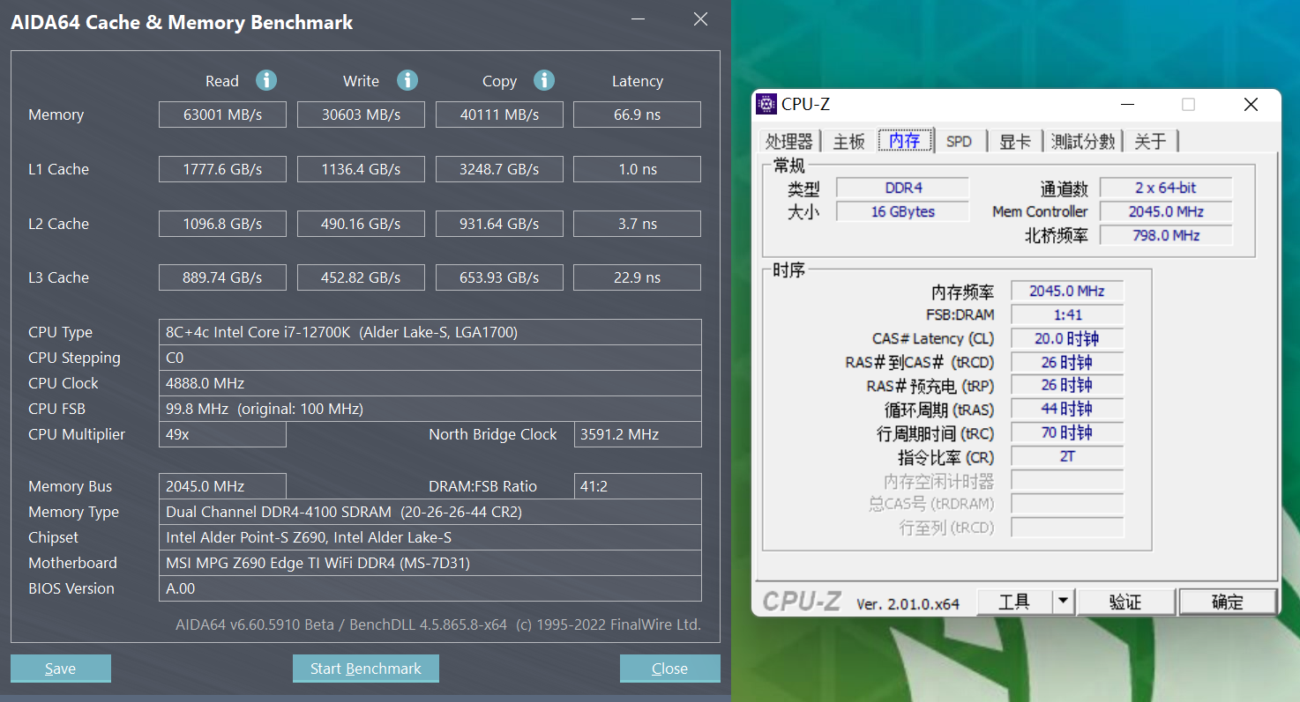Click the L2 Cache Latency value 3.7 ns
The height and width of the screenshot is (702, 1300).
tap(638, 224)
